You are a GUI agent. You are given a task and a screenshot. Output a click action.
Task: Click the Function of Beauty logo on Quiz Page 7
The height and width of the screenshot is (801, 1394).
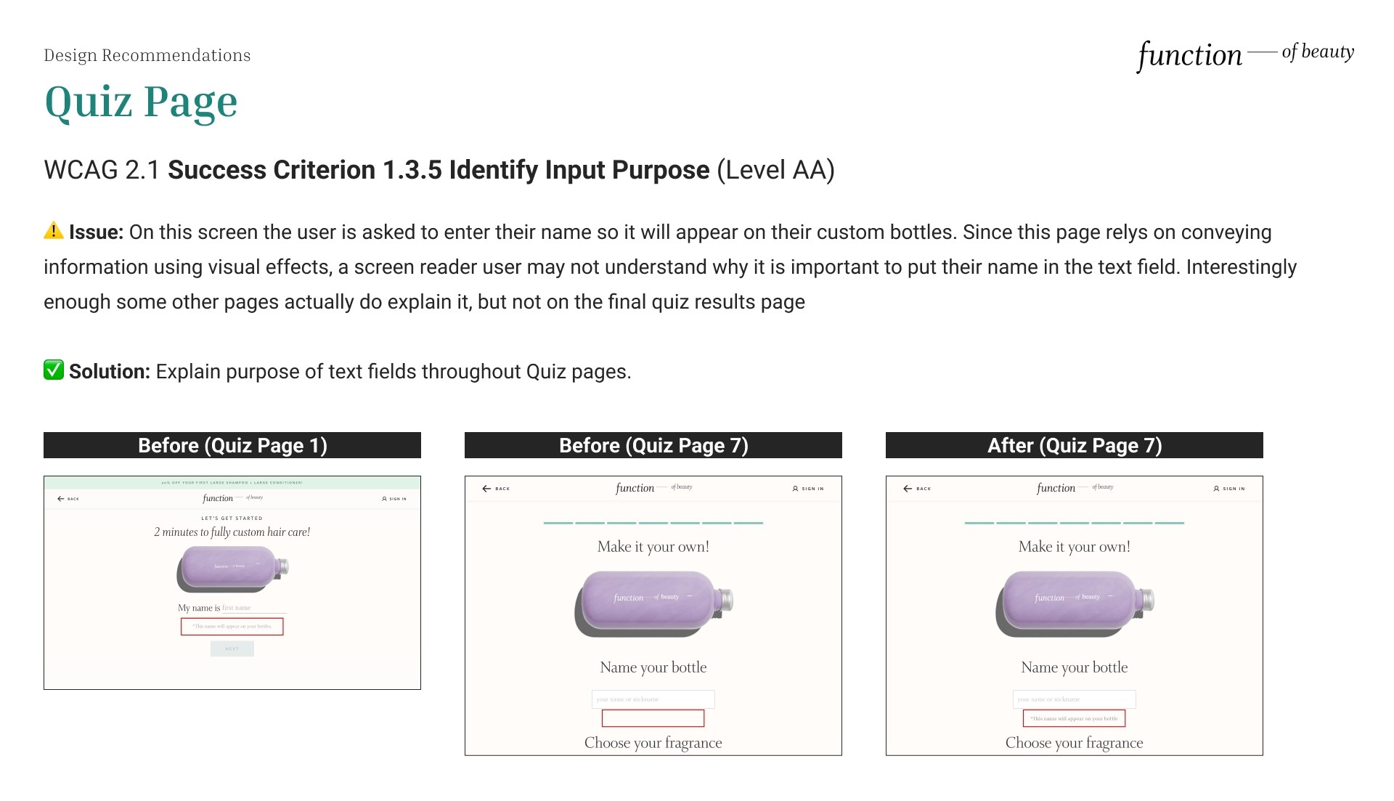652,488
